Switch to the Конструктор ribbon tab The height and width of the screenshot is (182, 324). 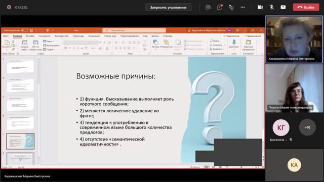click(x=61, y=36)
